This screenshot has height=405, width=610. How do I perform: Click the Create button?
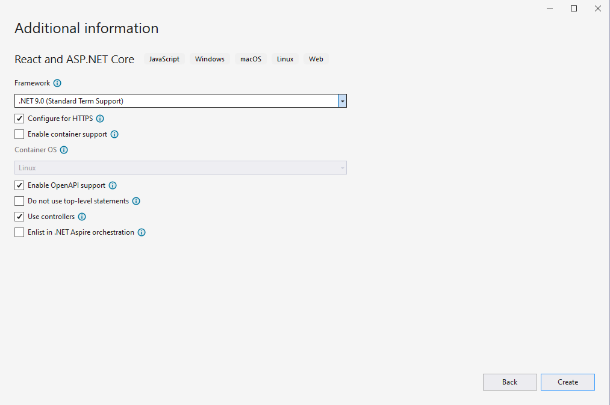568,382
